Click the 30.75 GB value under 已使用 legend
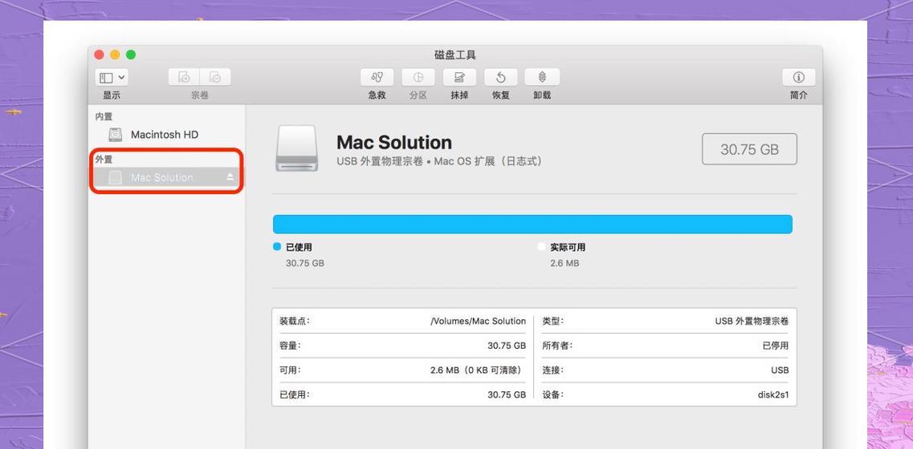Image resolution: width=913 pixels, height=449 pixels. (305, 264)
